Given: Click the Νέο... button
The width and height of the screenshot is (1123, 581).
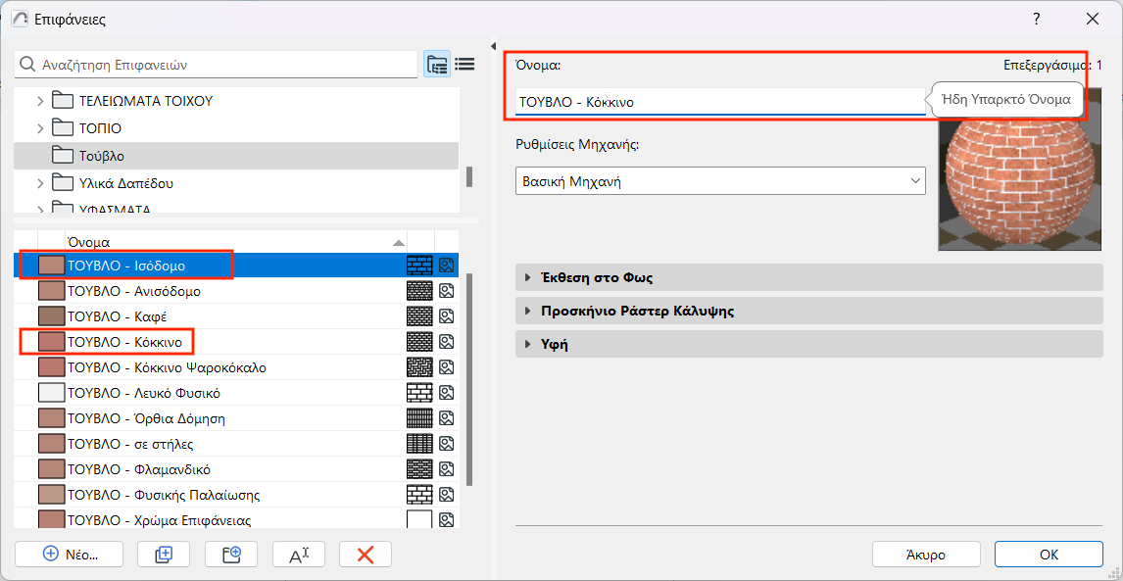Looking at the screenshot, I should pyautogui.click(x=70, y=554).
